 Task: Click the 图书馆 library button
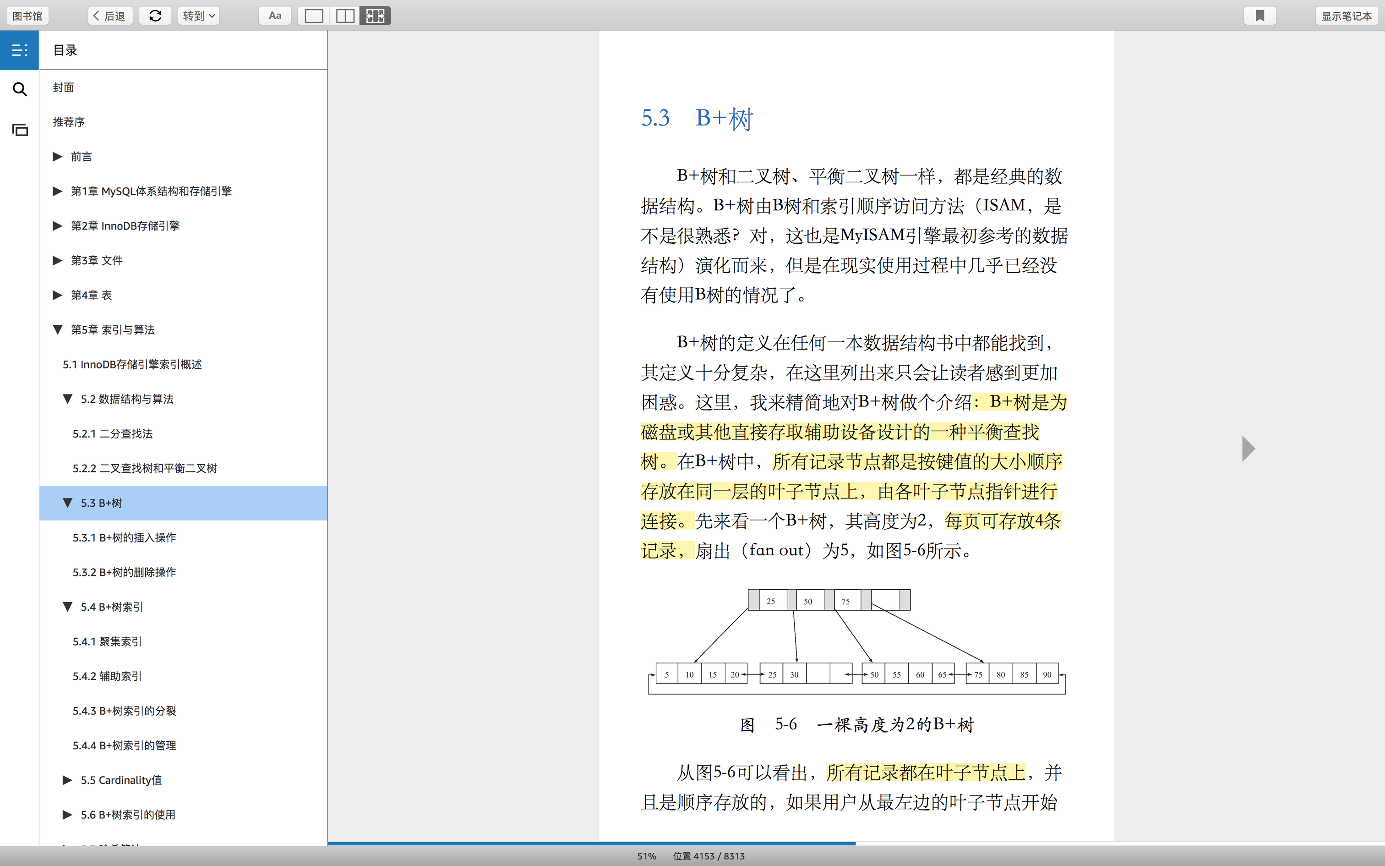click(x=27, y=16)
